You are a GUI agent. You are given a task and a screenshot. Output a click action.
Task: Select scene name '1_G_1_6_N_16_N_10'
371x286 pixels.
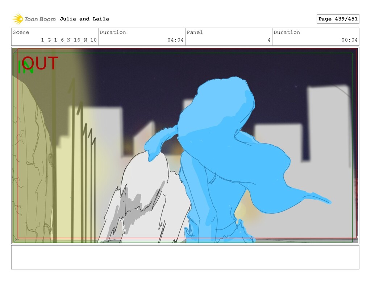point(69,40)
